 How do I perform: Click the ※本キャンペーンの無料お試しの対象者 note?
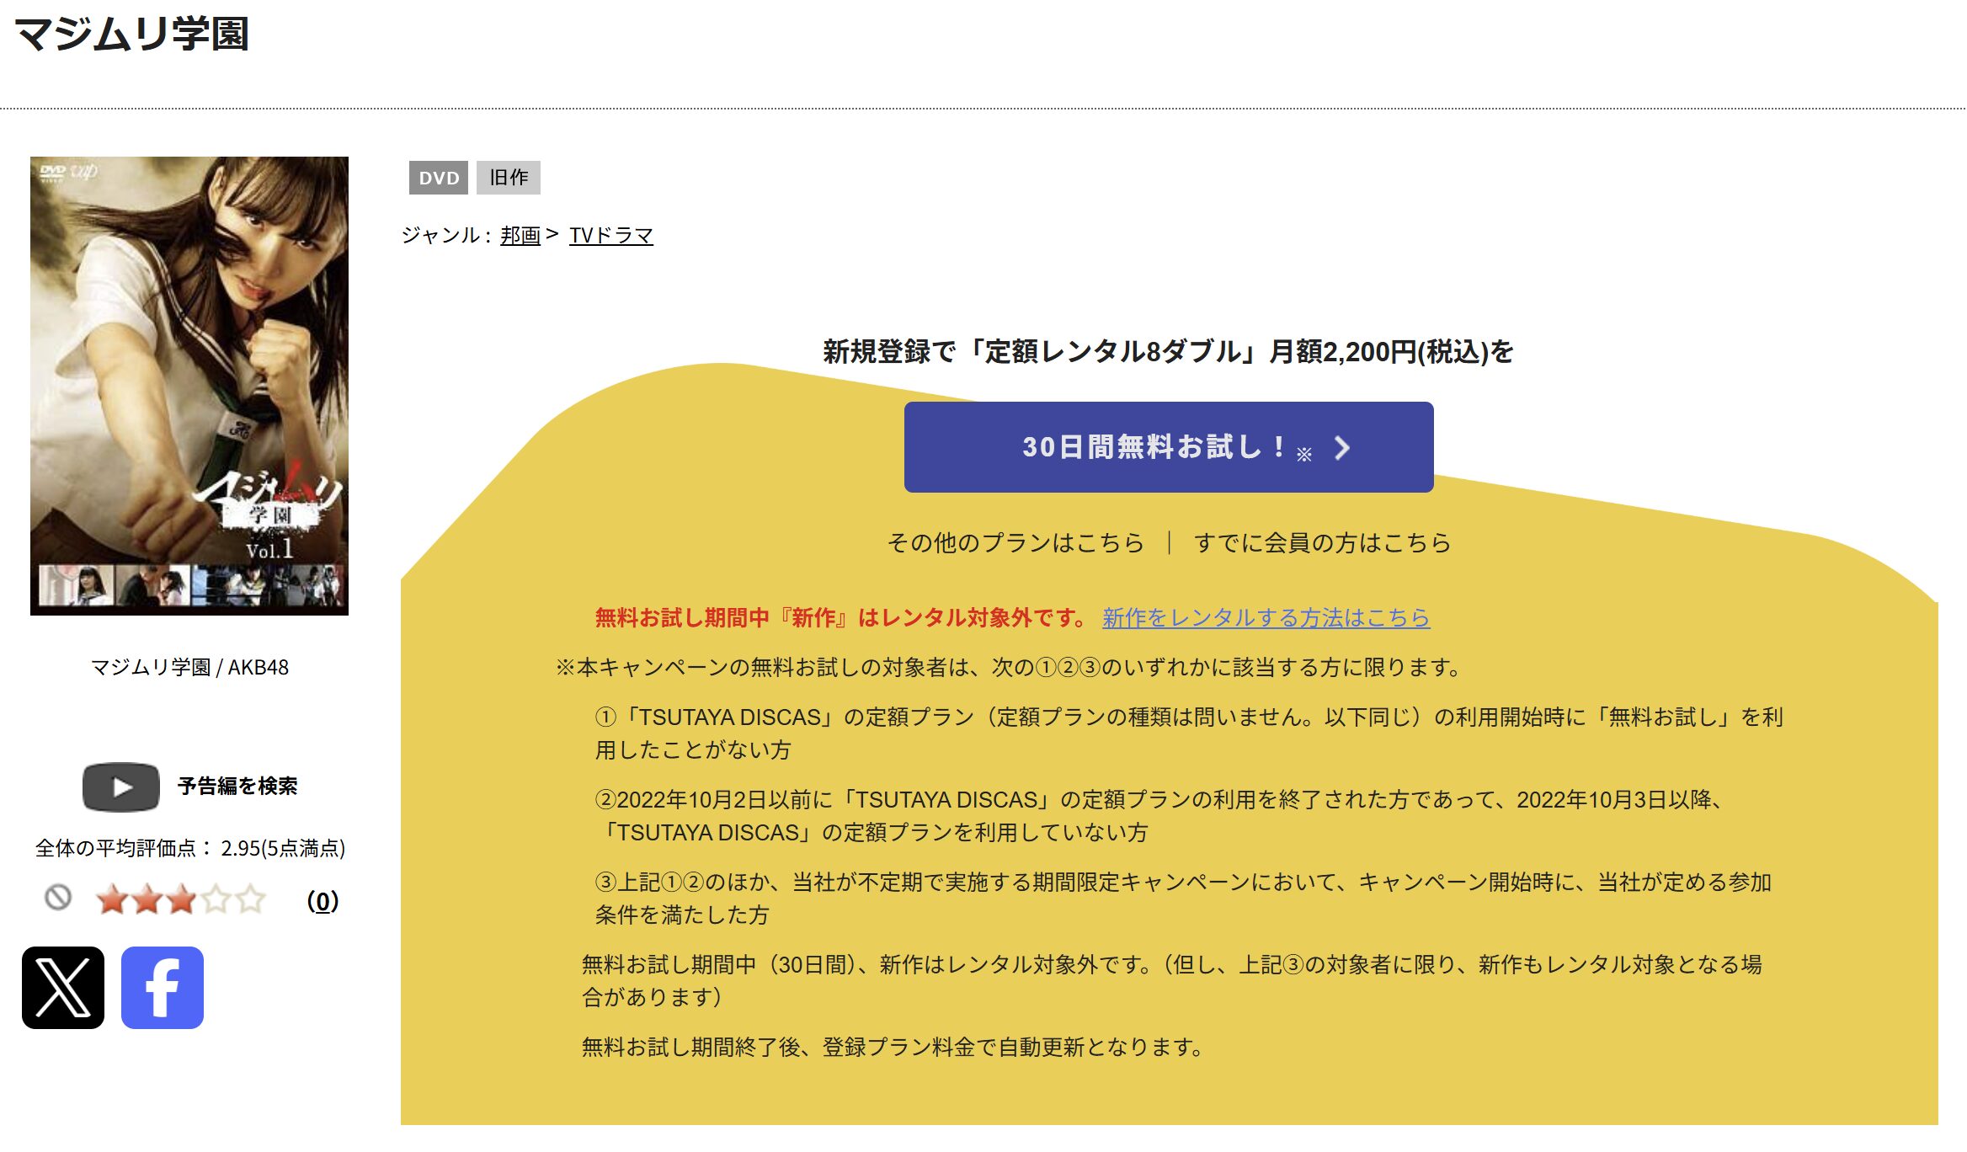coord(1009,668)
